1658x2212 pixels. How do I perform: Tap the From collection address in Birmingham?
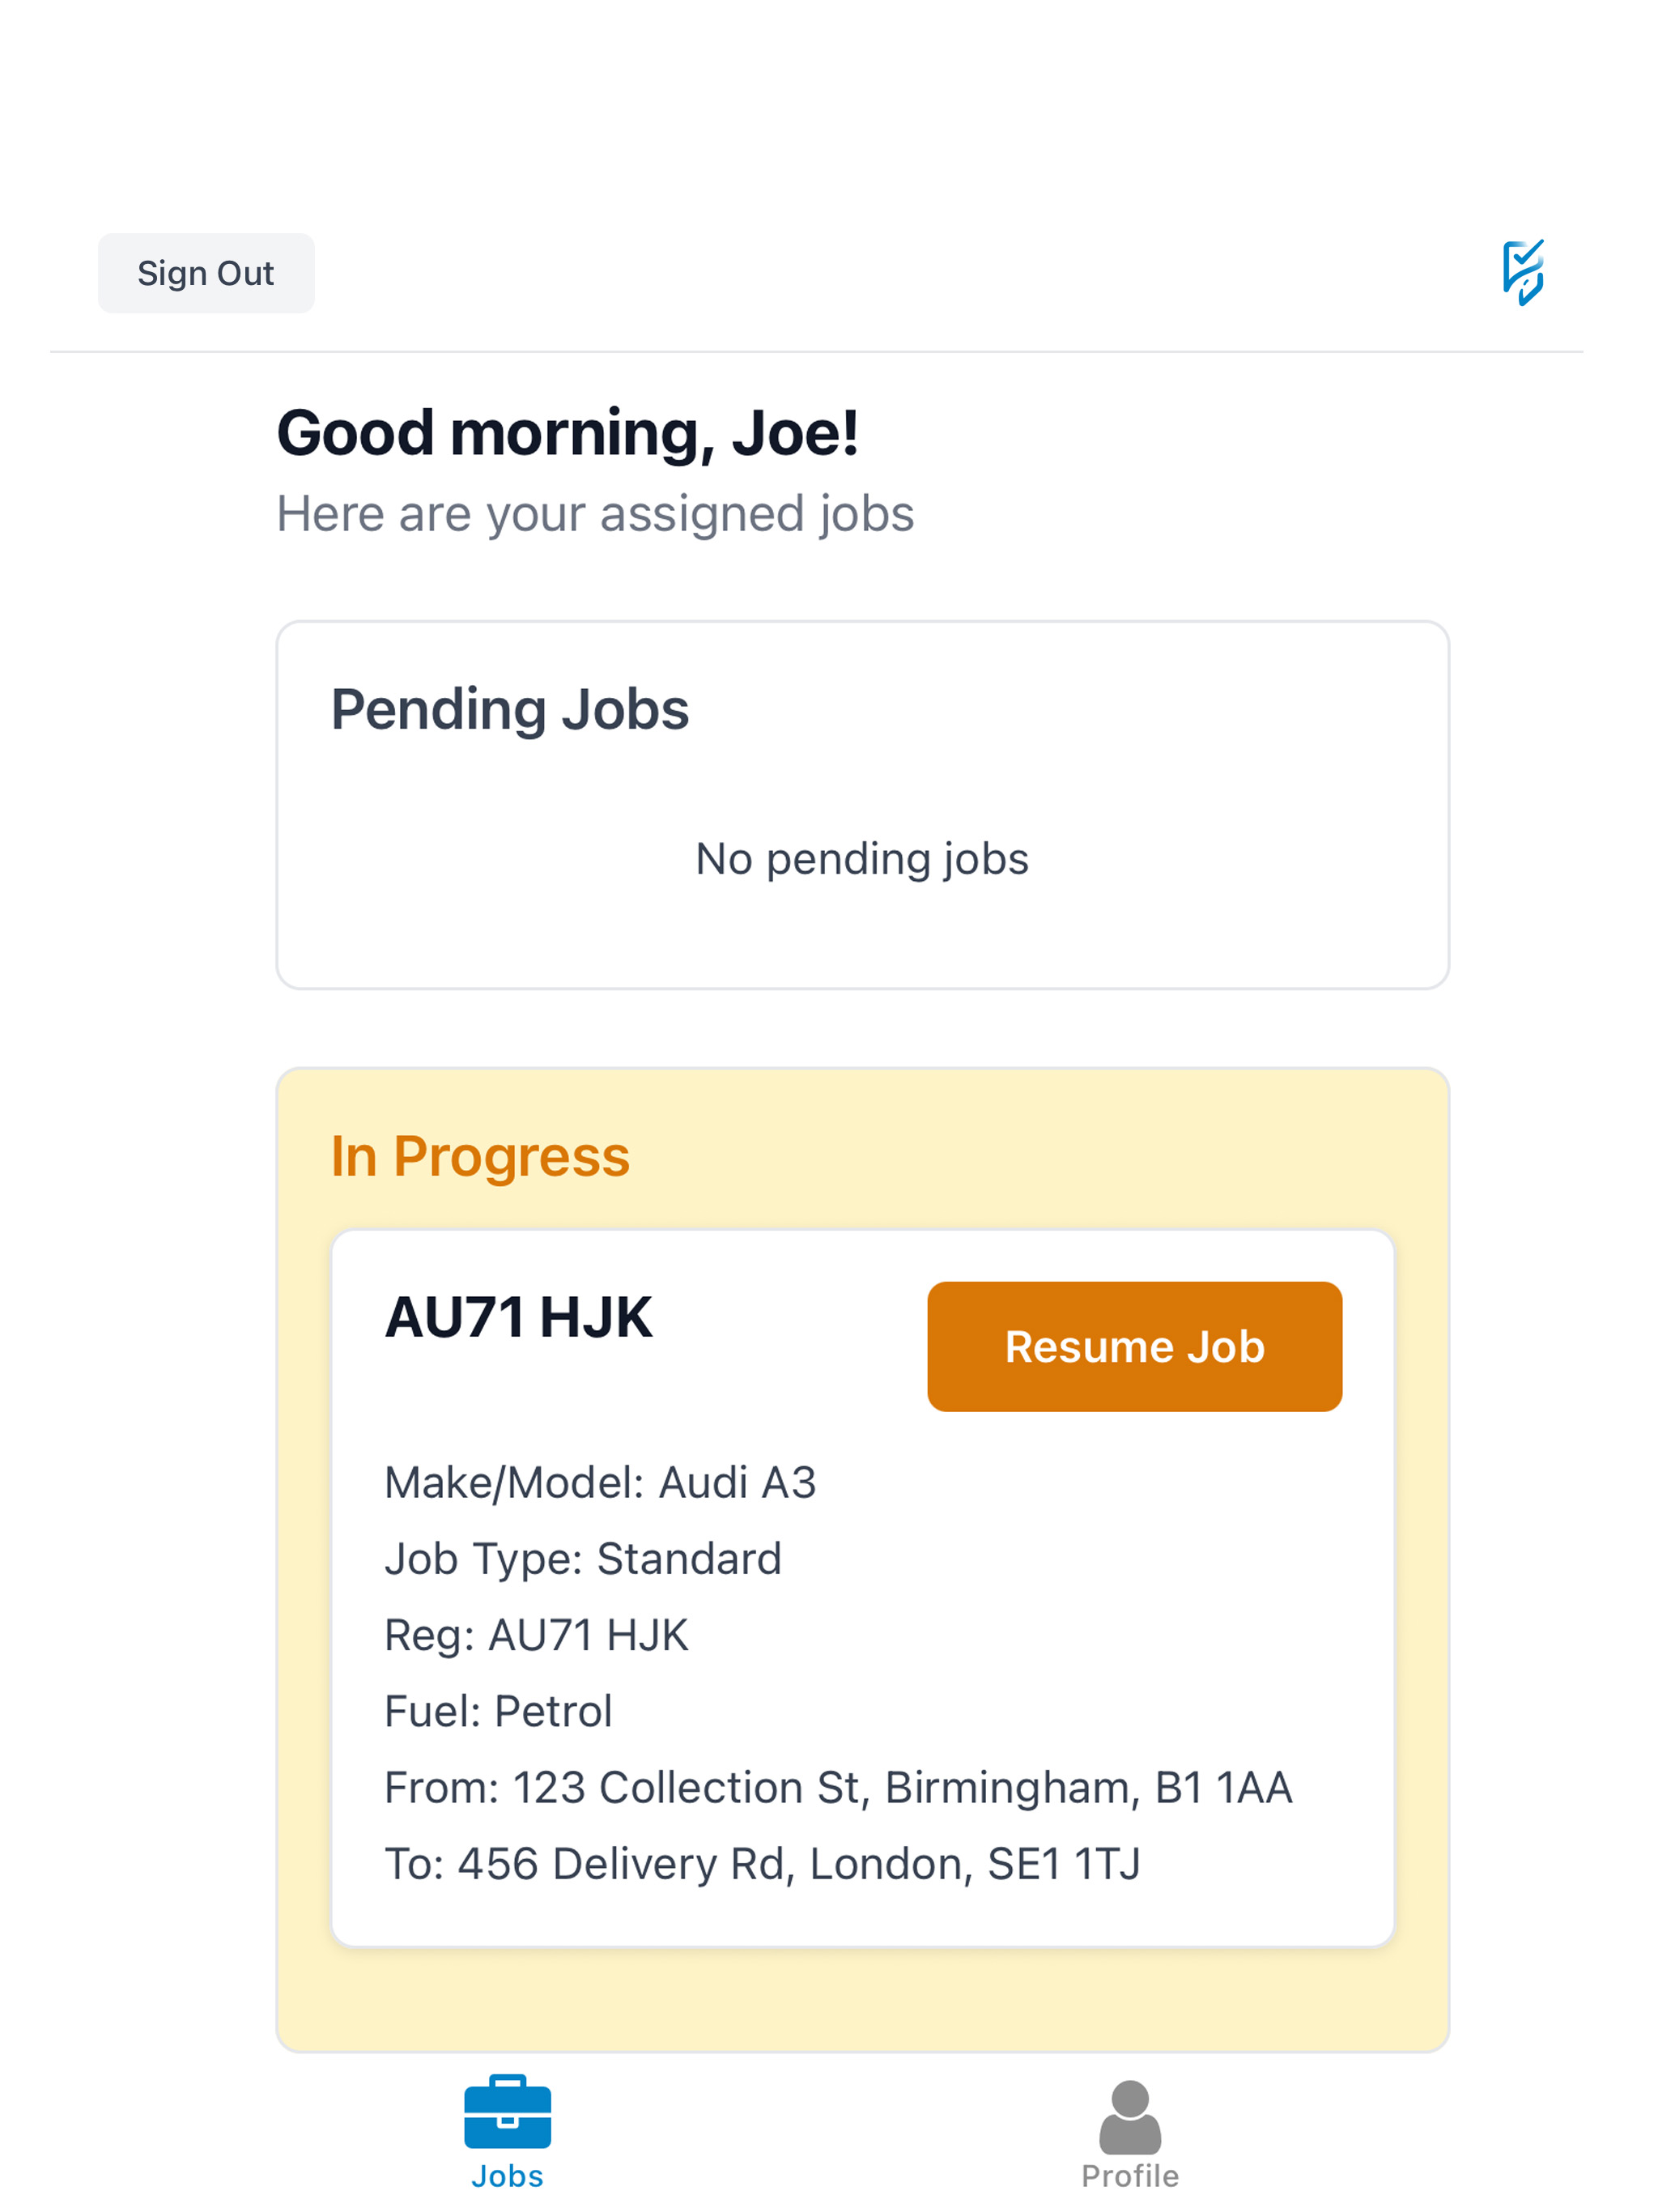[x=838, y=1788]
